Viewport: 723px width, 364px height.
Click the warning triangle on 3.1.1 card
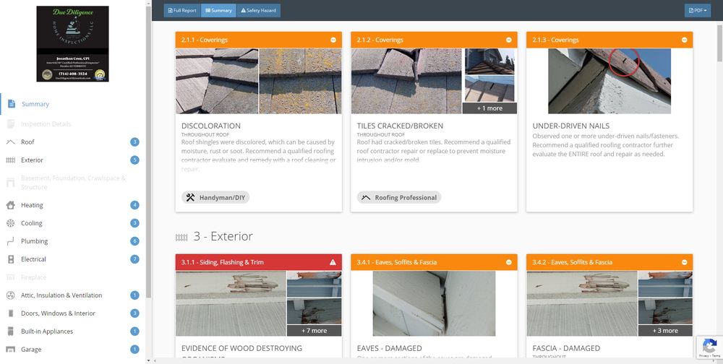333,262
